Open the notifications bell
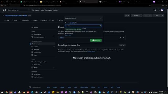Screen dimensions: 168x94 coord(155,10)
